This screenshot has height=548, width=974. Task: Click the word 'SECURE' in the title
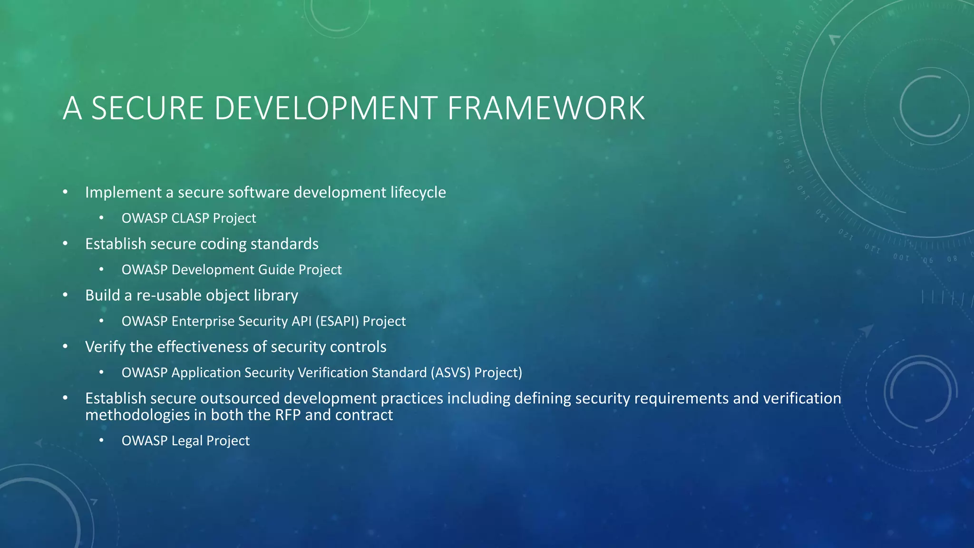[x=147, y=108]
